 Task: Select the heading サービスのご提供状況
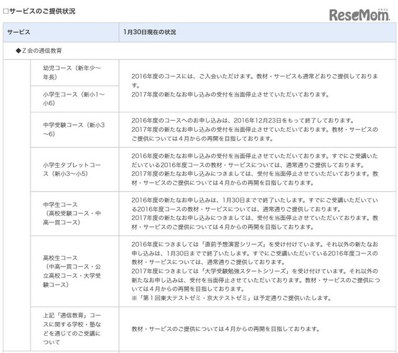[39, 11]
